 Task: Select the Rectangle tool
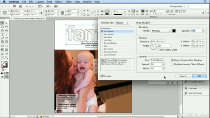[x=7, y=41]
